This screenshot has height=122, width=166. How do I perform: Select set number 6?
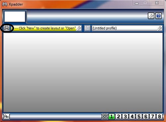click(x=146, y=116)
